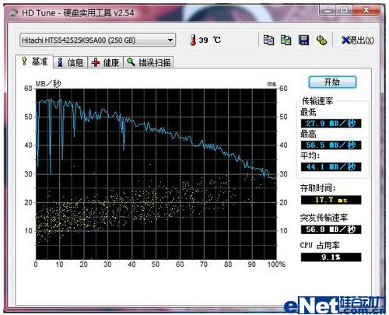Click the 最低 minimum label

[x=308, y=112]
